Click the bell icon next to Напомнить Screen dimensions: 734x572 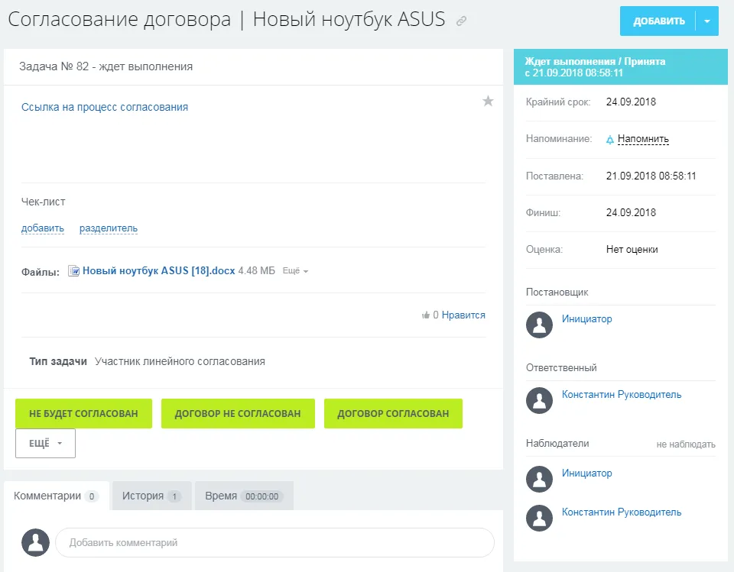[609, 139]
